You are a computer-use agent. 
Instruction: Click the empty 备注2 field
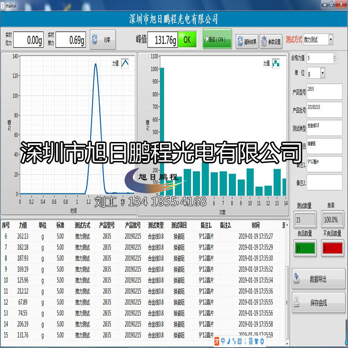point(324,182)
